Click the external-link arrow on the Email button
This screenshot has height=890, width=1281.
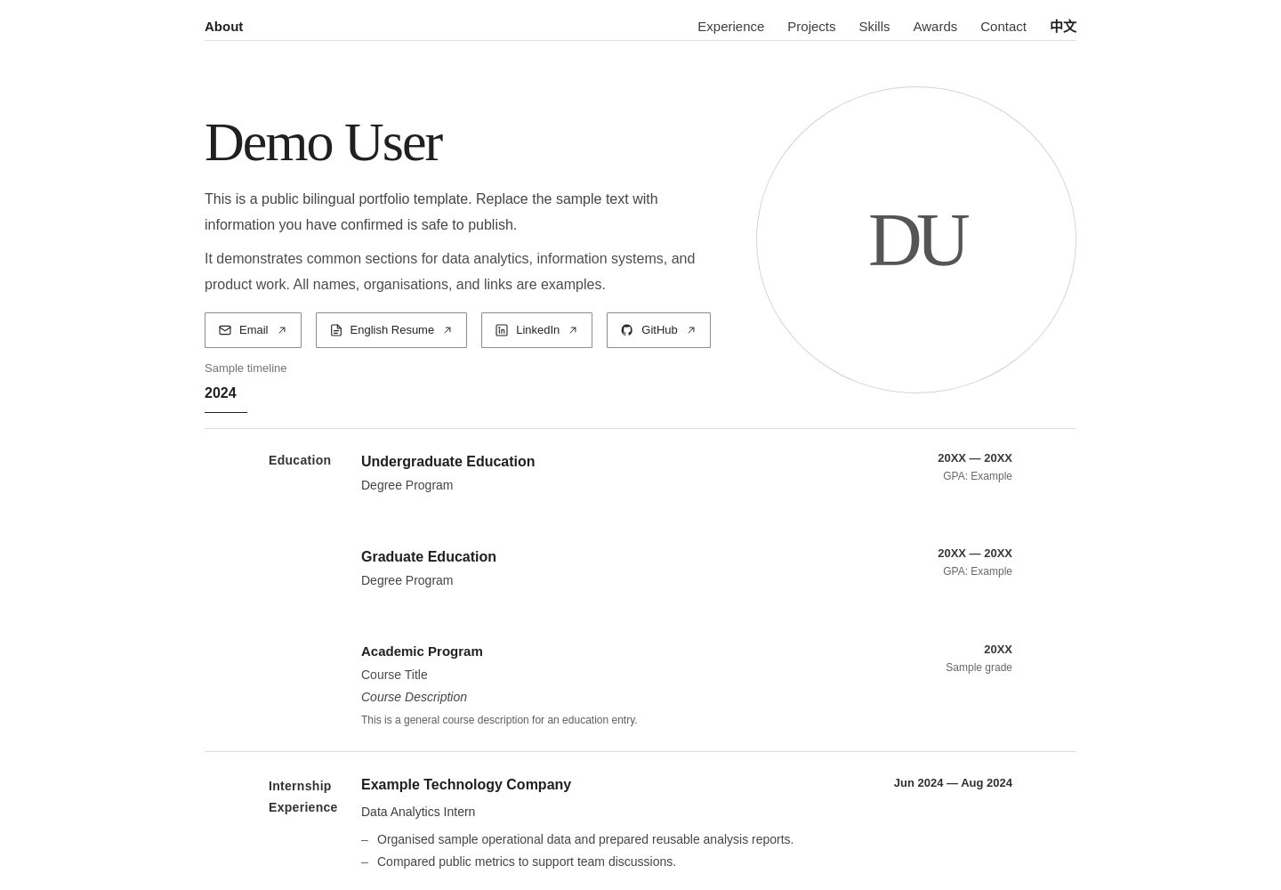coord(282,330)
